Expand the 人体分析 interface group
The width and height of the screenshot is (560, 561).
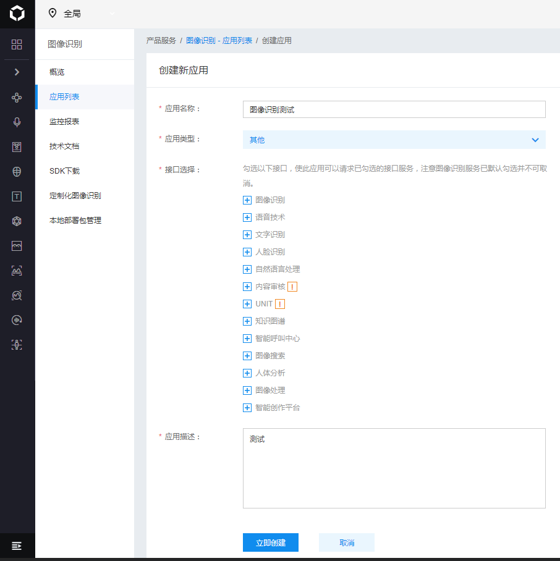pos(247,373)
